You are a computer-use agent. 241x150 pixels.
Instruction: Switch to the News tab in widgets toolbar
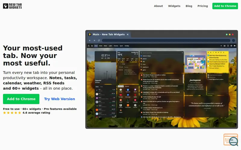coord(105,46)
